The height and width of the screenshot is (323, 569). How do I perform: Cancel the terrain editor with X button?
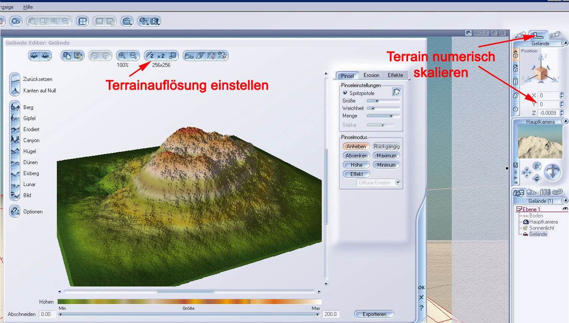click(x=421, y=297)
